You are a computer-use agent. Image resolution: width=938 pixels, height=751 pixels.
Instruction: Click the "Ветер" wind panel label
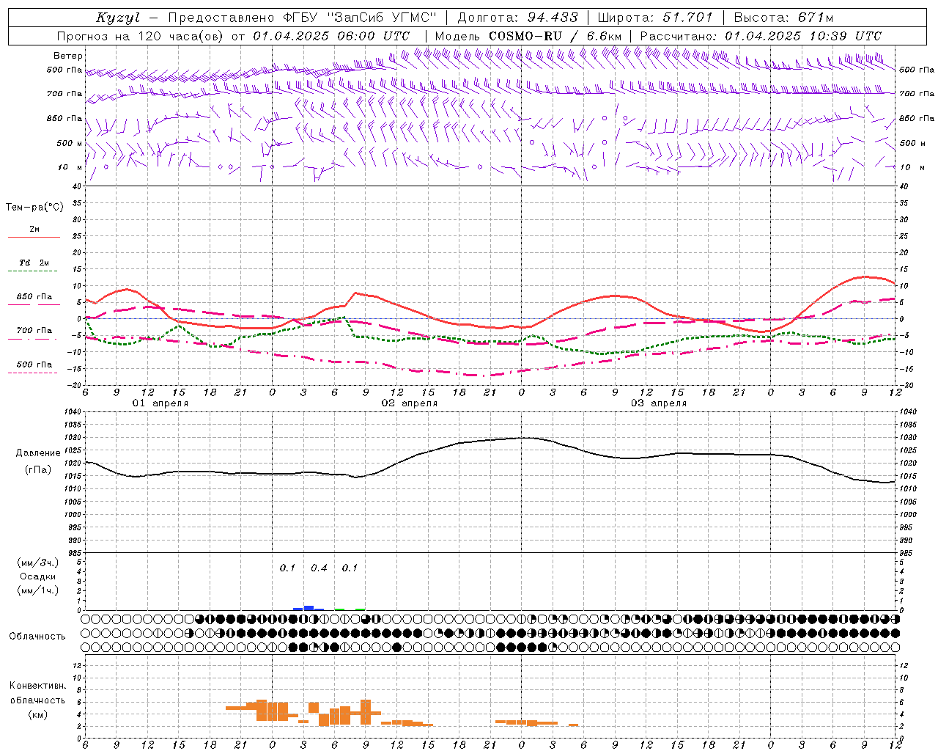(68, 56)
